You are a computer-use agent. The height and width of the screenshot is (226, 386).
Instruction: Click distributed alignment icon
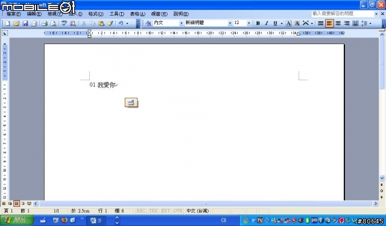pyautogui.click(x=355, y=24)
